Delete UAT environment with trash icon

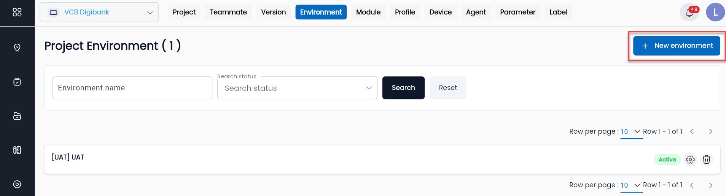click(707, 160)
